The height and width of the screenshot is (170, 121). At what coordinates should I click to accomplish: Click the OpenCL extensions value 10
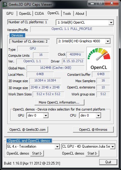click(x=103, y=88)
